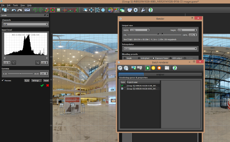Toggle the levels color fan icon

117,10
